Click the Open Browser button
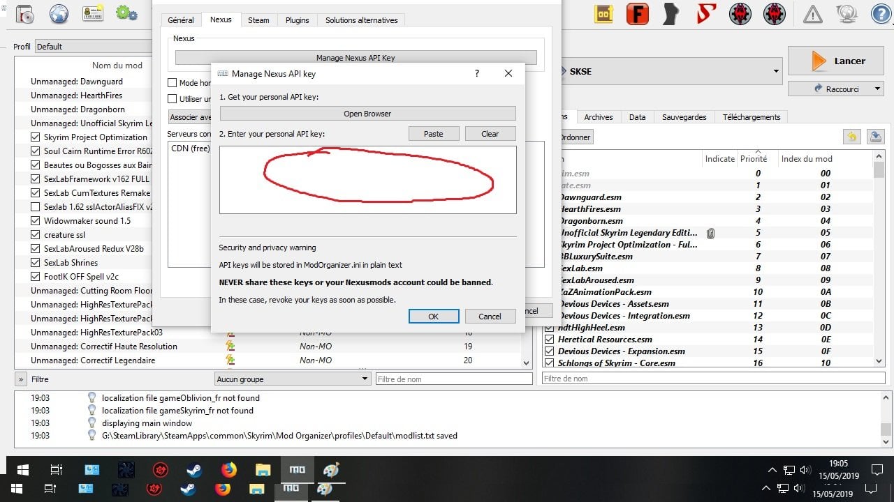 point(367,114)
